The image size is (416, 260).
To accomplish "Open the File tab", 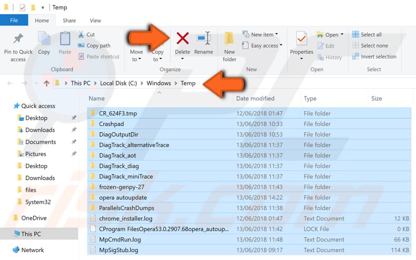I will [x=14, y=21].
